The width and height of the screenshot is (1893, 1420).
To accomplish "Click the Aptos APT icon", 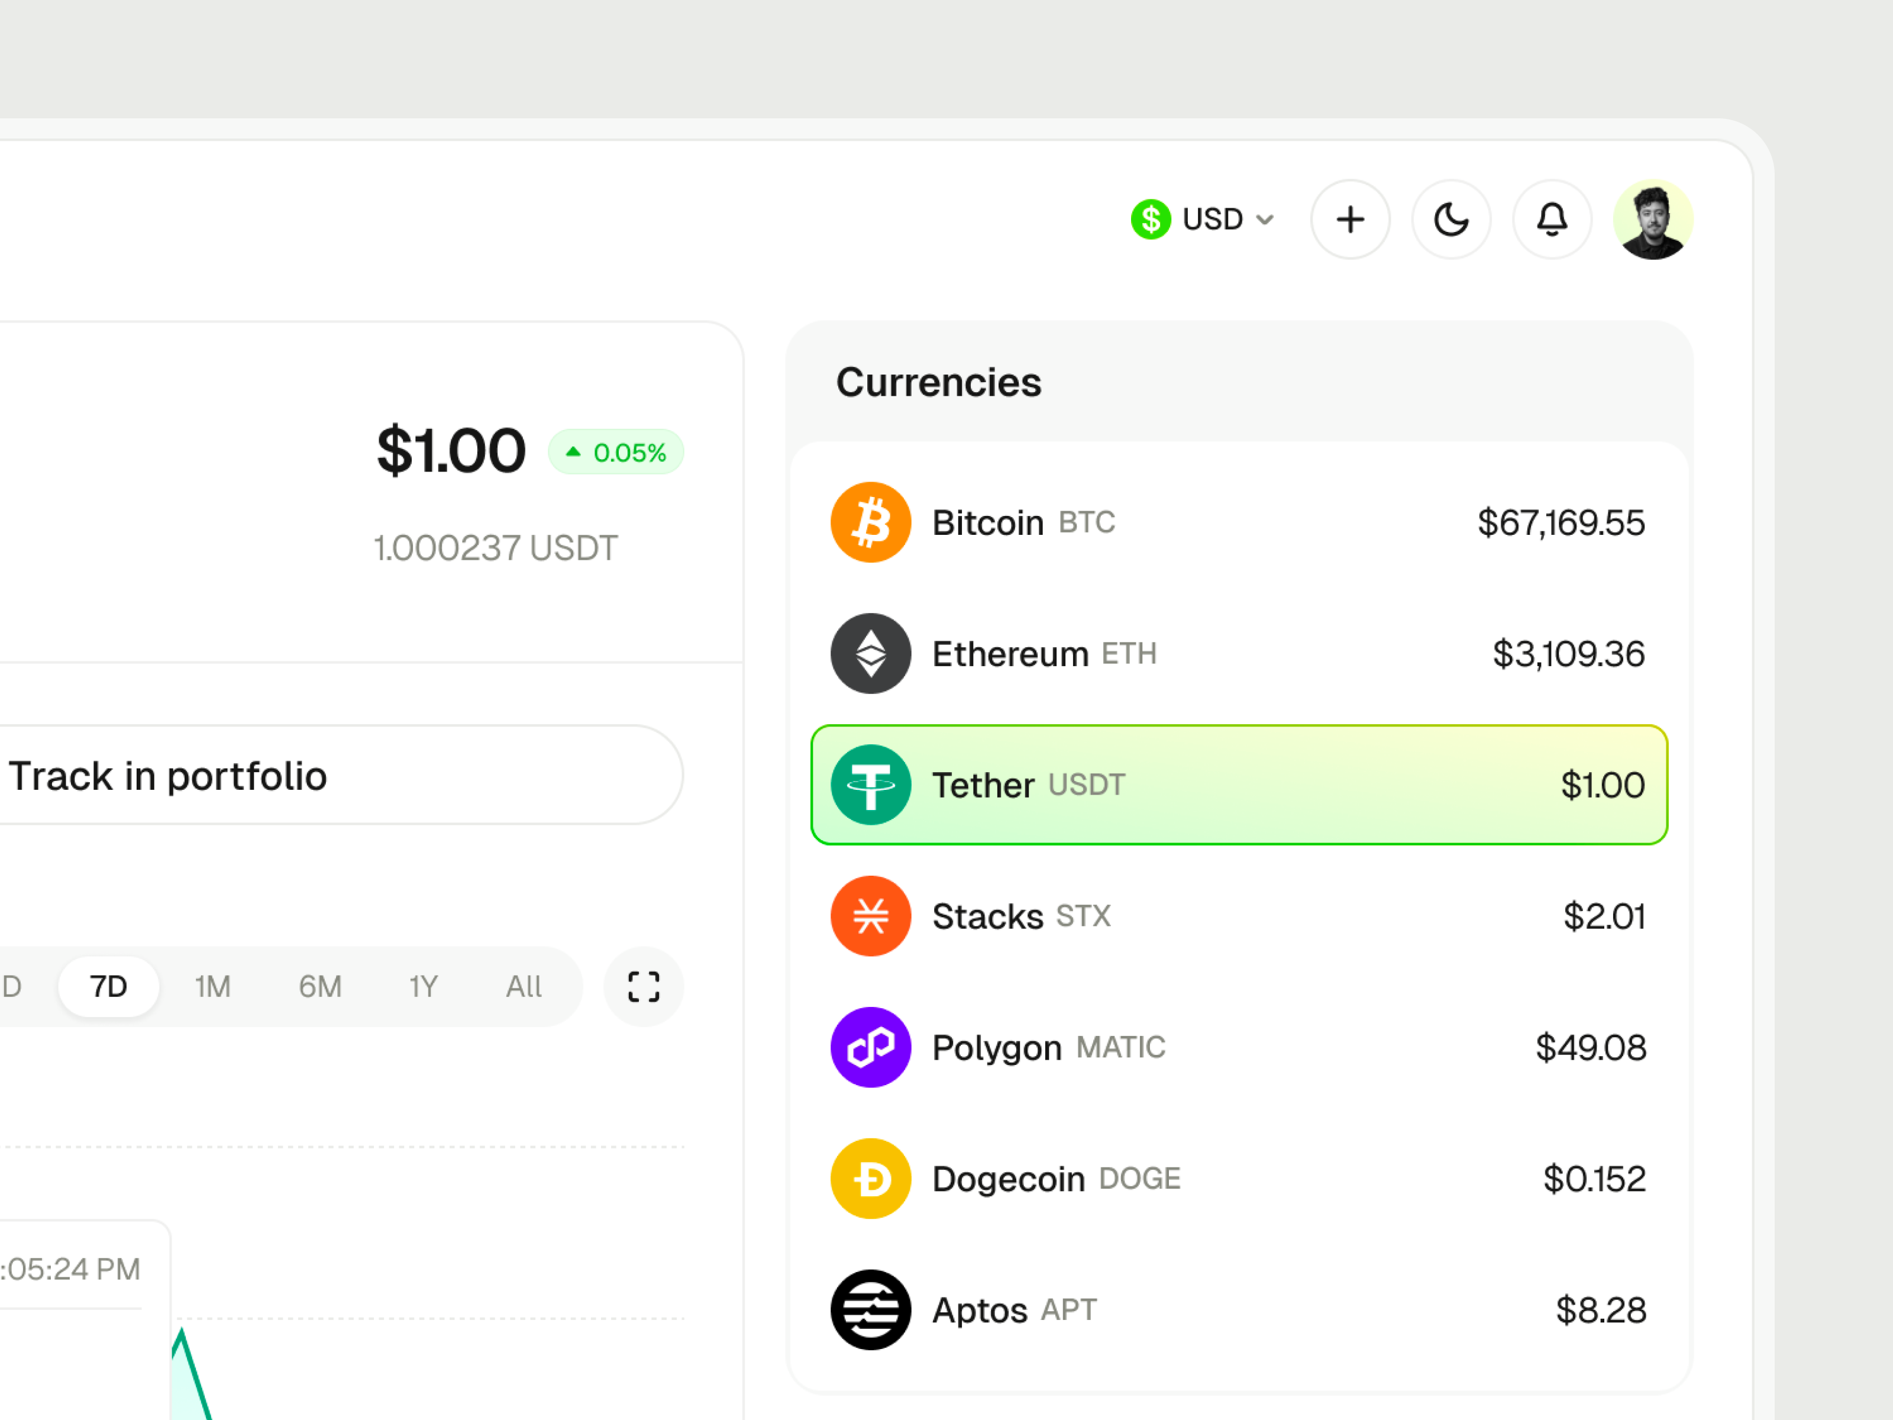I will 870,1311.
